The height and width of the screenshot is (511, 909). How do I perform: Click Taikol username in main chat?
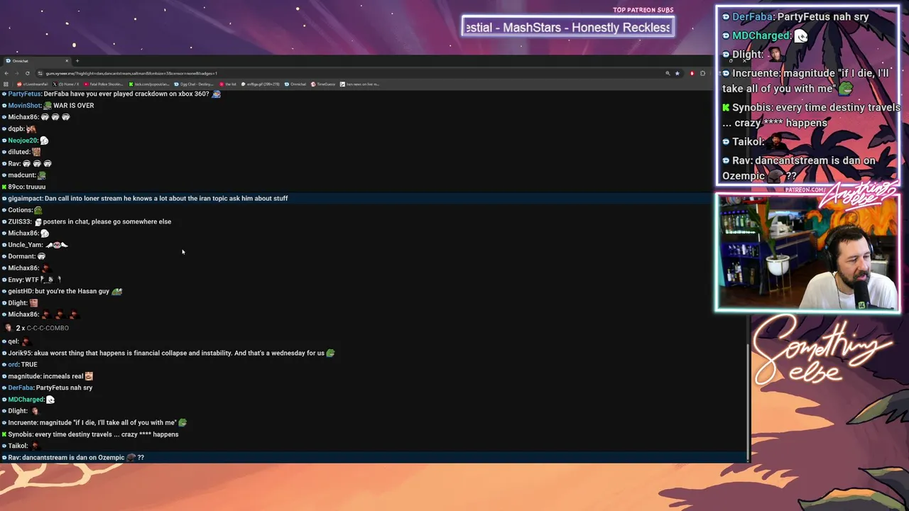coord(17,446)
